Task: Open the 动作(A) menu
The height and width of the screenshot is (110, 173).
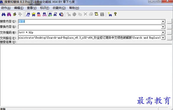Action: click(6, 8)
